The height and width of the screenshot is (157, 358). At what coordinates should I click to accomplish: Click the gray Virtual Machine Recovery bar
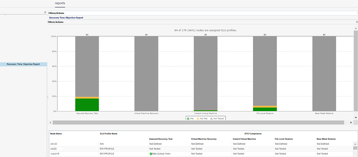147,74
